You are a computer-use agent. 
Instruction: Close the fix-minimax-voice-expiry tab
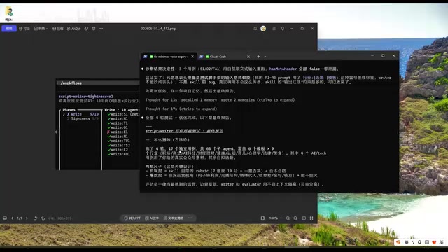pyautogui.click(x=192, y=57)
